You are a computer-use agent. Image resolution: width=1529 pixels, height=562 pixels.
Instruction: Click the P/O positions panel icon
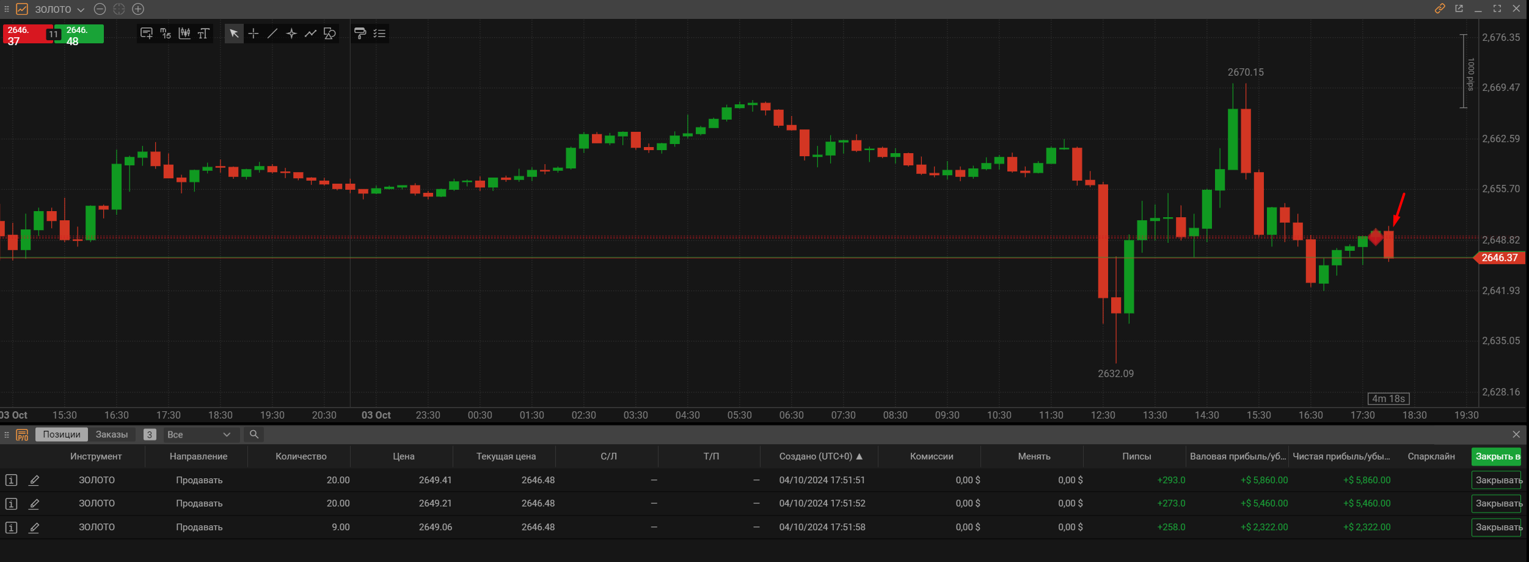[x=22, y=434]
